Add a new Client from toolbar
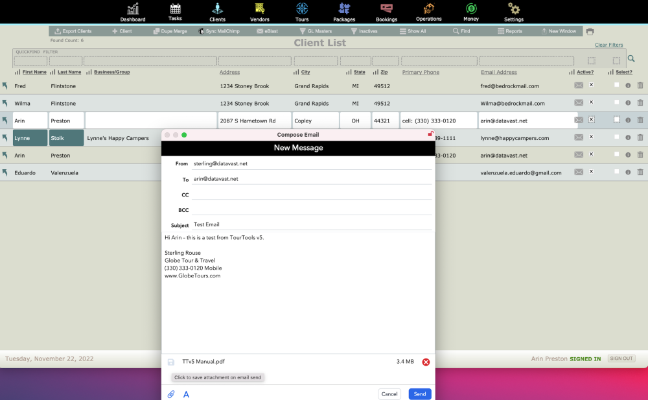 click(122, 31)
